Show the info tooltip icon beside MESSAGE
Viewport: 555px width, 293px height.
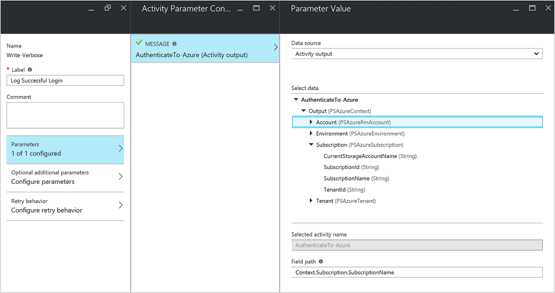pyautogui.click(x=174, y=44)
